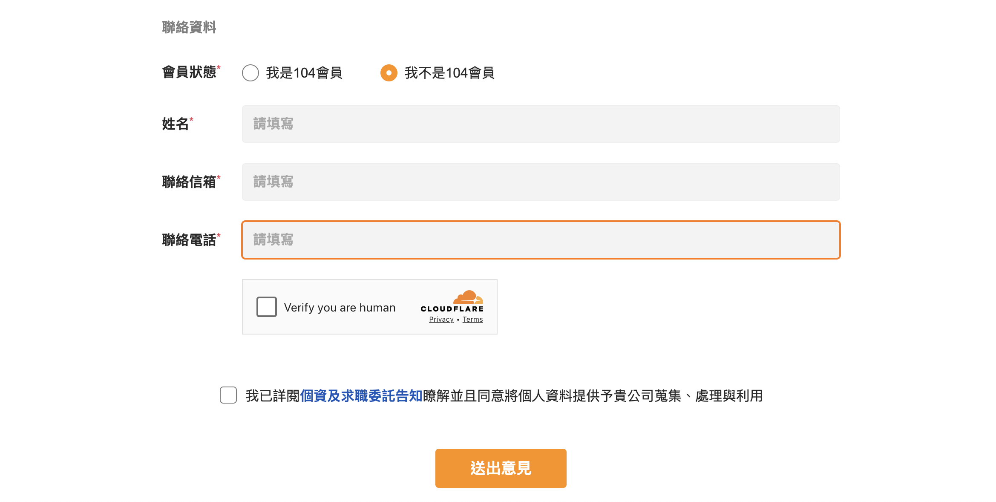Select the 我不是104會員 radio button
The width and height of the screenshot is (996, 502).
coord(389,73)
